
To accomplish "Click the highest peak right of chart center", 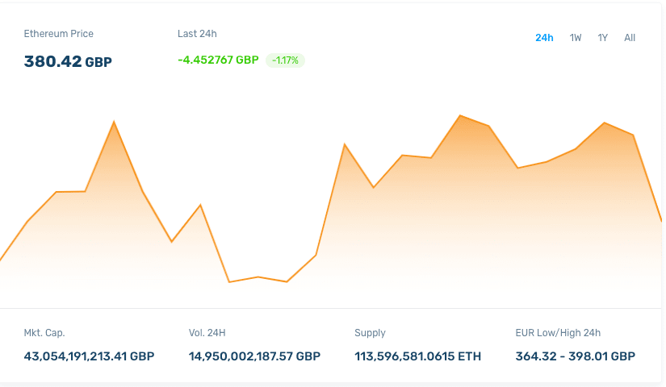I will click(x=460, y=116).
